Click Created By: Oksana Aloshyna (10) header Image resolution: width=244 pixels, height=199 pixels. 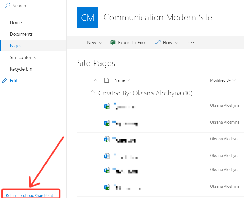click(145, 93)
